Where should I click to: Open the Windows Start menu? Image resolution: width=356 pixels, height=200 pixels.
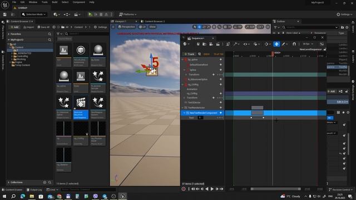[x=4, y=196]
